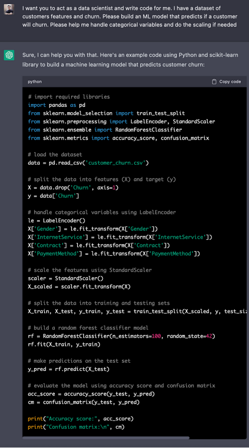
Task: Click the green ChatGPT logo icon
Action: coord(9,55)
